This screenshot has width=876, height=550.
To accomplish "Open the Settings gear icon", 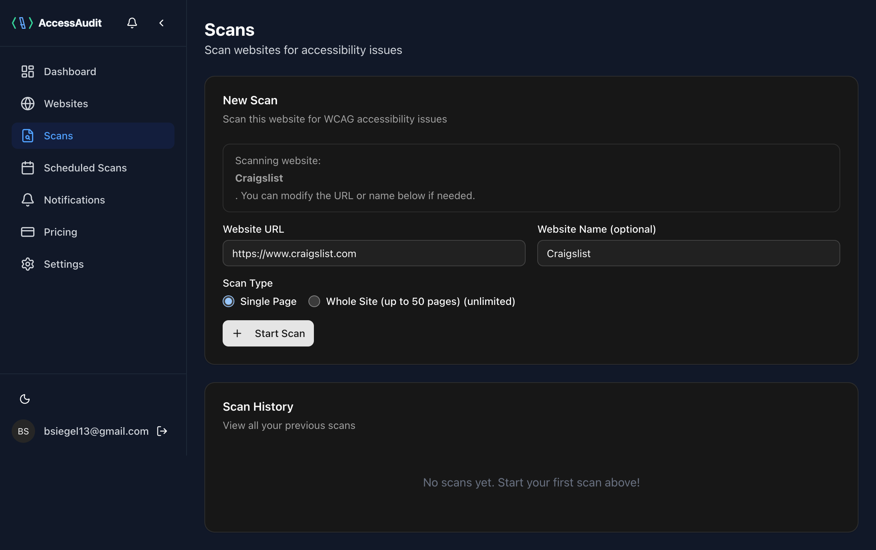I will (27, 264).
